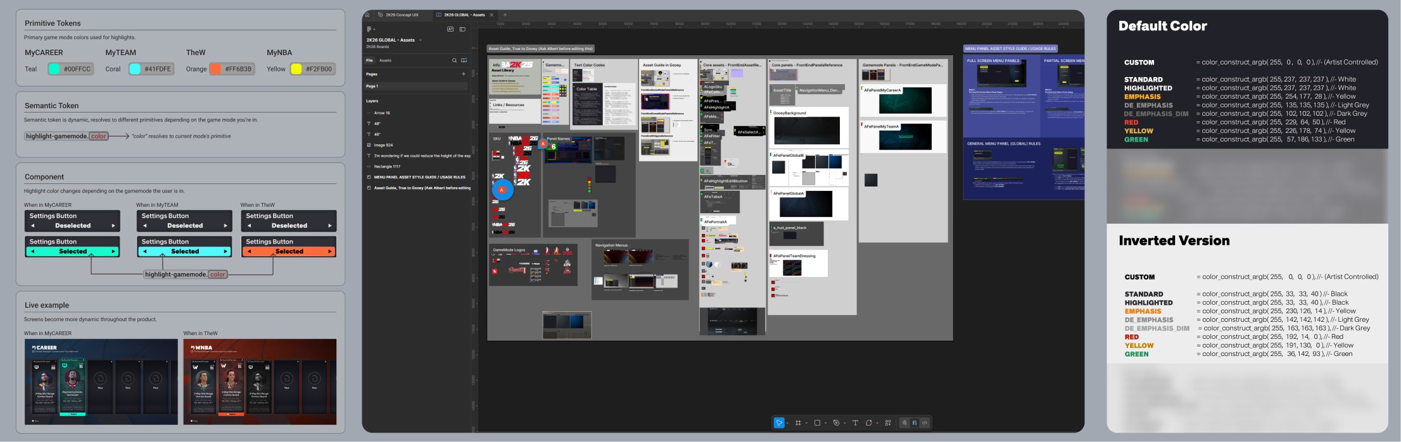1401x442 pixels.
Task: Open the libraries book icon
Action: point(464,61)
